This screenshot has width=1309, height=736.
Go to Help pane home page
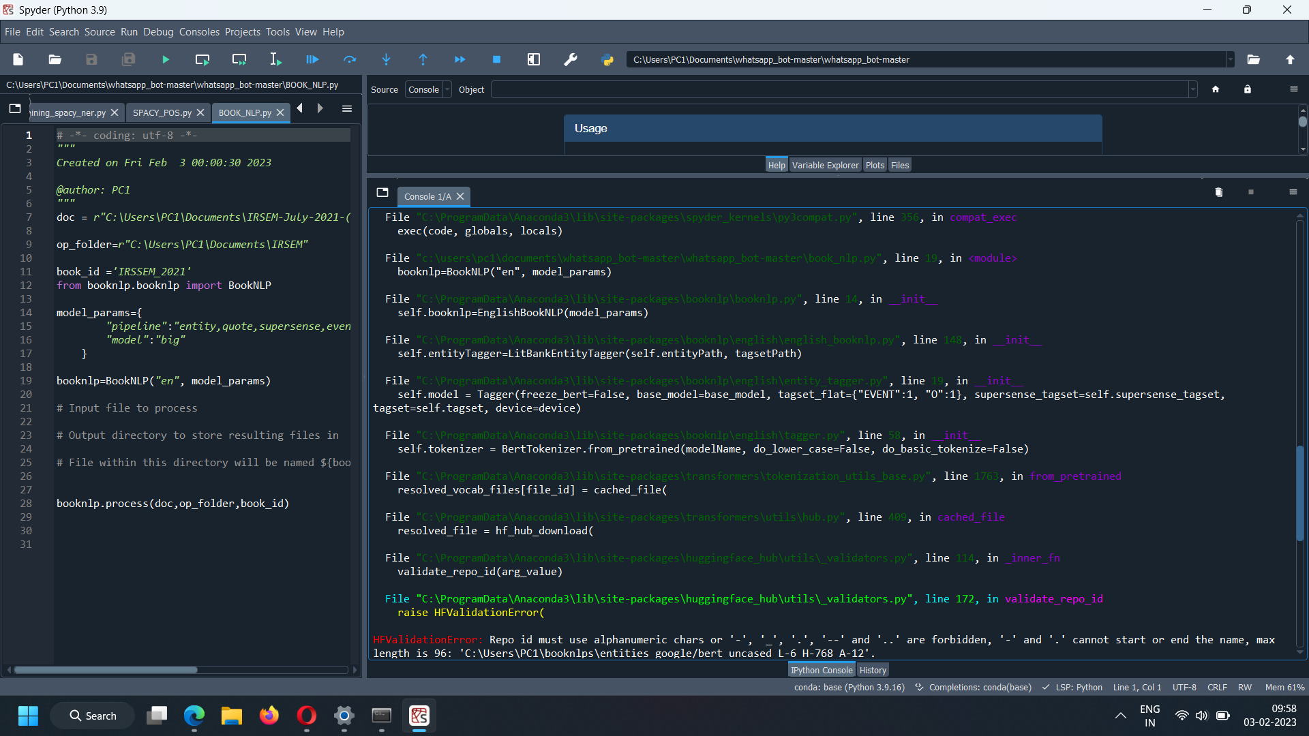click(1217, 89)
